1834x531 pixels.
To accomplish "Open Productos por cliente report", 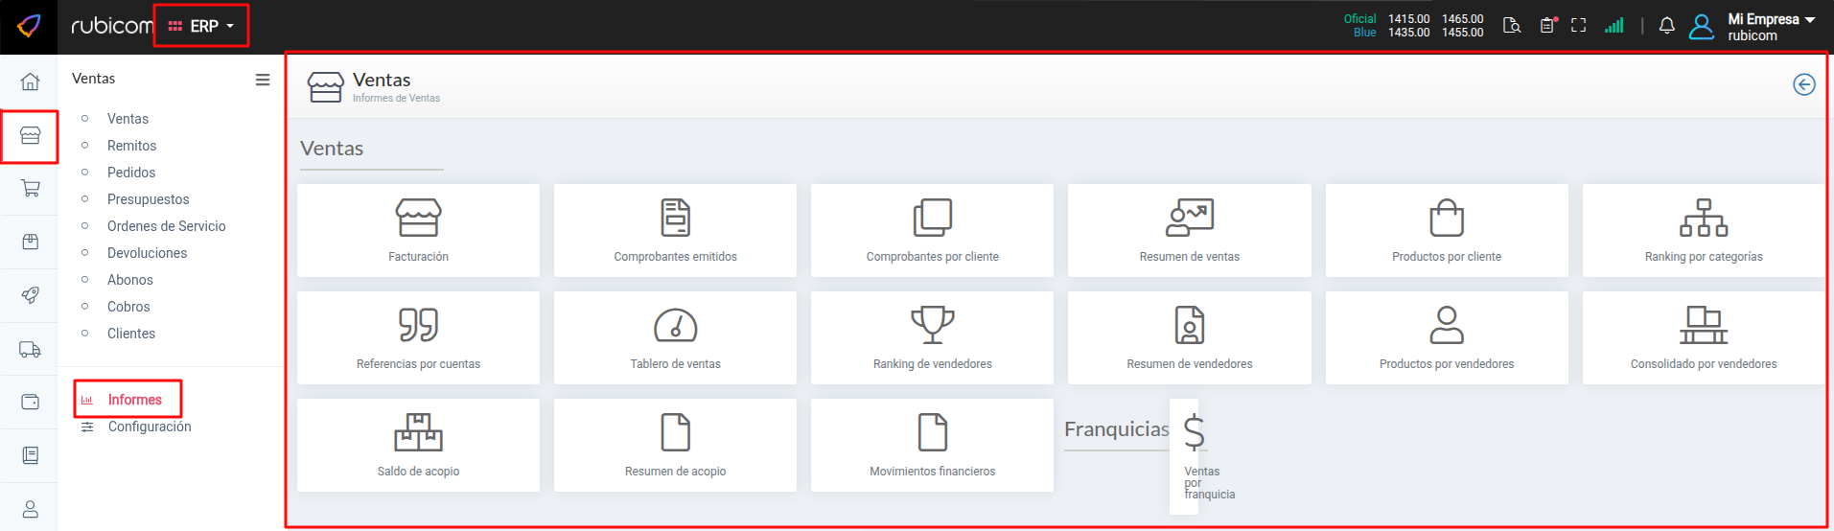I will 1447,230.
